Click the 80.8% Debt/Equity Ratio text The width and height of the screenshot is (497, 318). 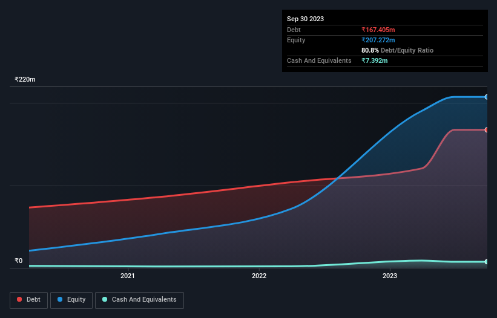tap(398, 50)
